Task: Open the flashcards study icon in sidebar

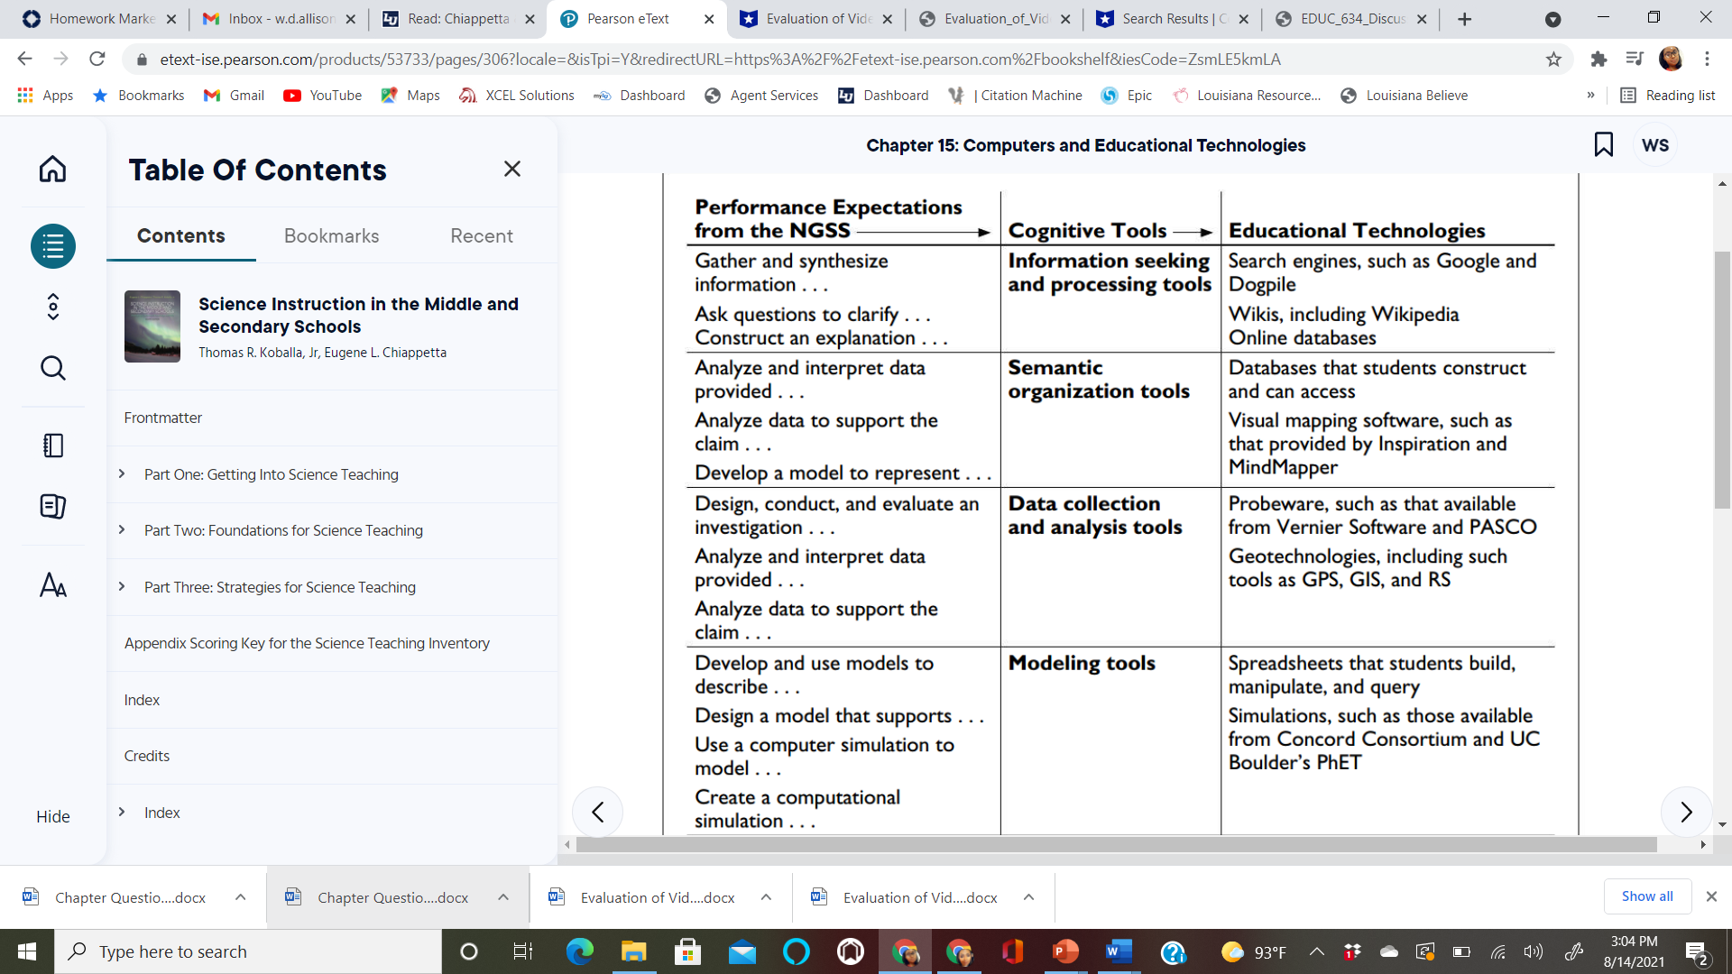Action: [53, 507]
